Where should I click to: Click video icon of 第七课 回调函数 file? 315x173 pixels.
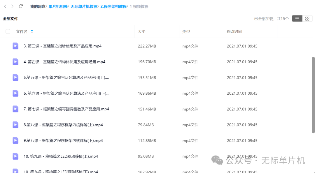[x=15, y=109]
